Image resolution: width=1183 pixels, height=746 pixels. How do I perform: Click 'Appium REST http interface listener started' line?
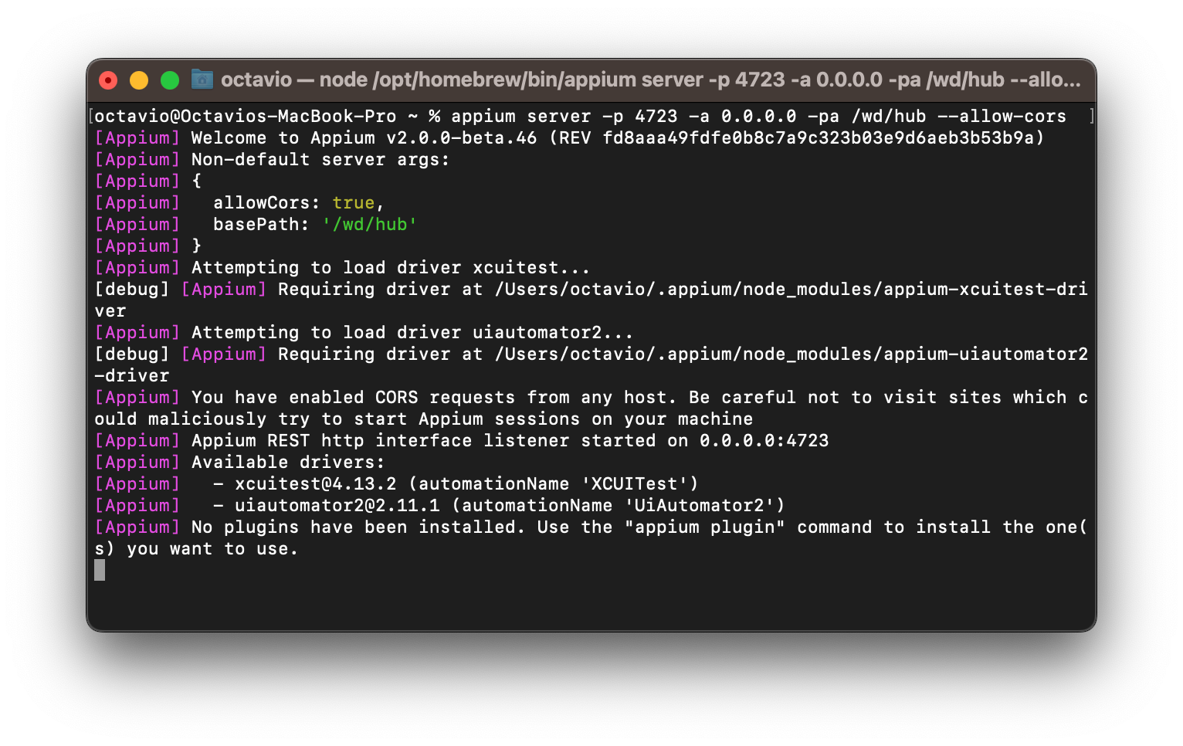462,440
